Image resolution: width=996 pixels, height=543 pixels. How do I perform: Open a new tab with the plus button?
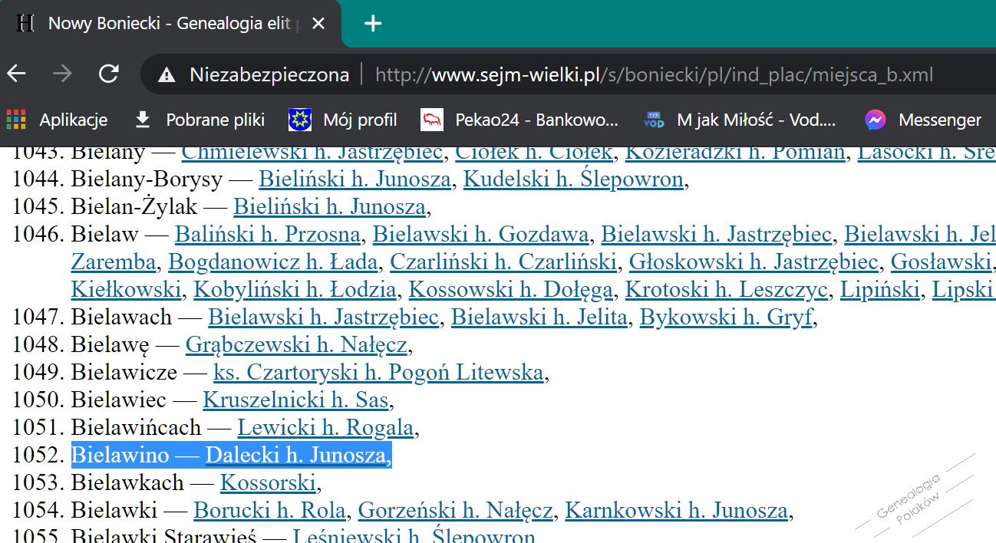coord(372,24)
